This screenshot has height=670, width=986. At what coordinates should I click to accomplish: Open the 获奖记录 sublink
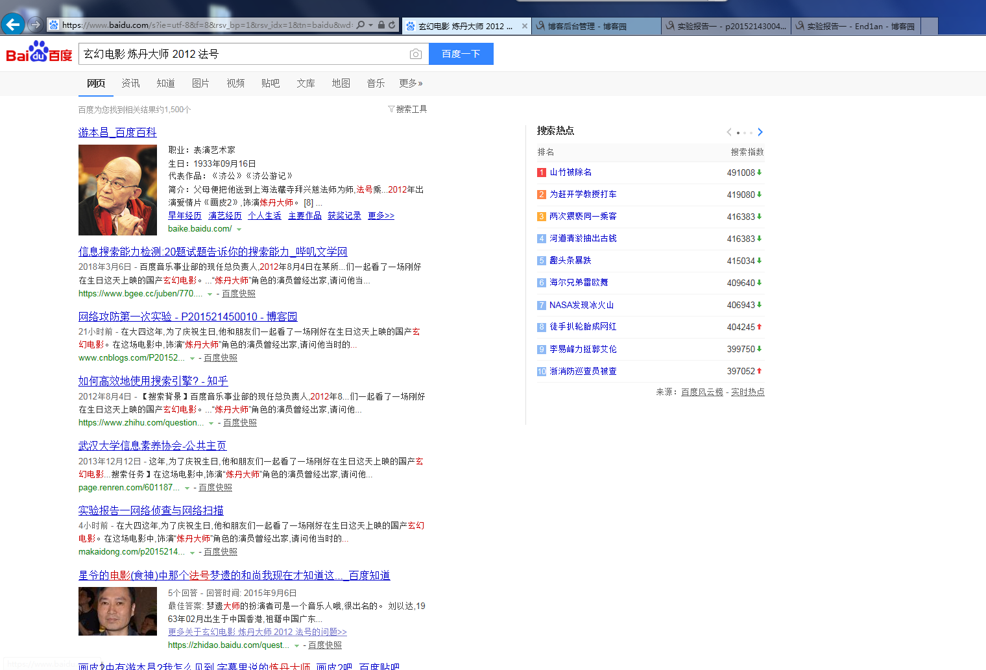344,215
